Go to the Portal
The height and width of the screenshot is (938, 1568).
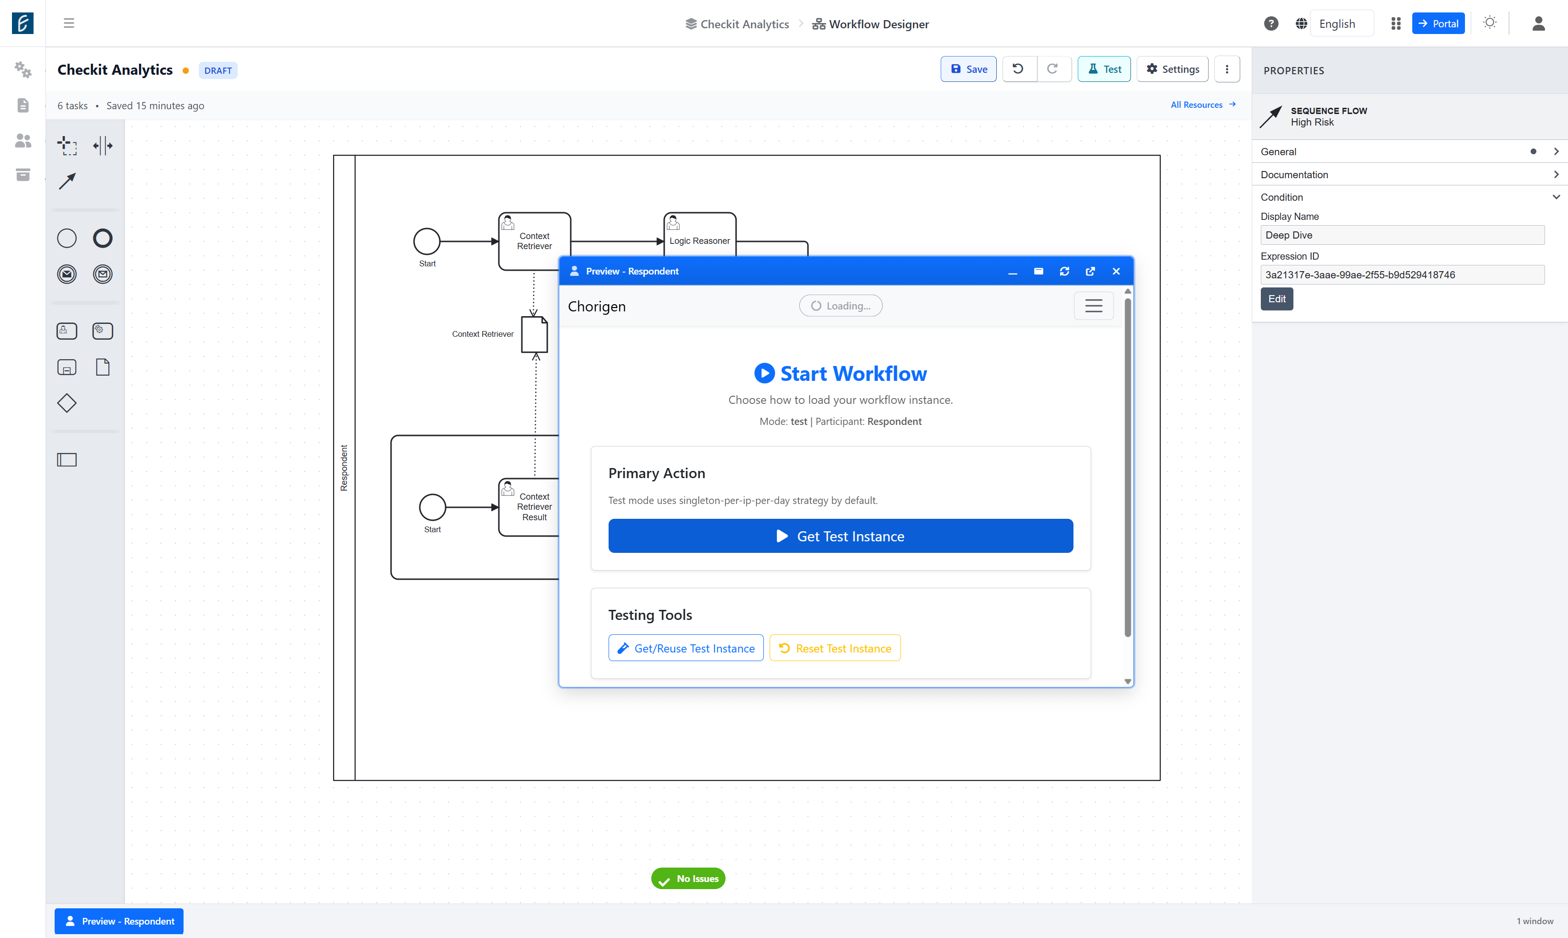tap(1439, 23)
